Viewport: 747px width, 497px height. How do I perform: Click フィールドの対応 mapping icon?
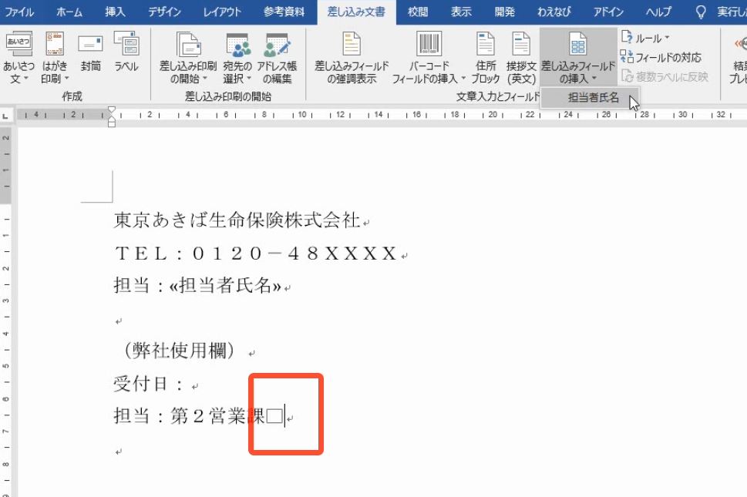pyautogui.click(x=661, y=55)
